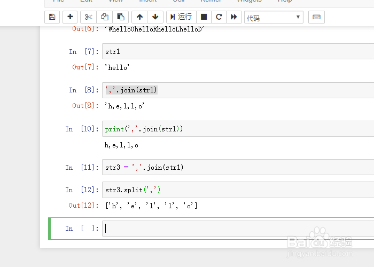The width and height of the screenshot is (374, 267).
Task: Click the print(','.join(str1)) cell
Action: (238, 129)
